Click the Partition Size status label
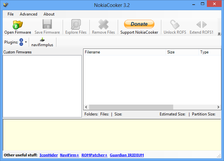This screenshot has height=161, width=224. pos(204,114)
